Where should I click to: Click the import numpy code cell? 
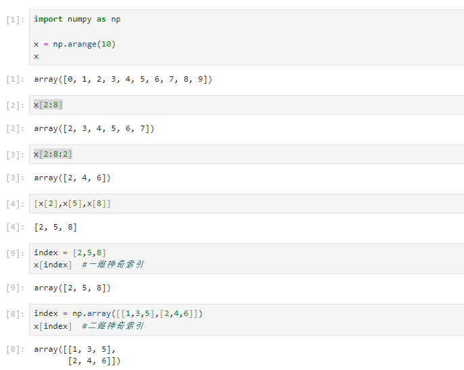tap(247, 37)
